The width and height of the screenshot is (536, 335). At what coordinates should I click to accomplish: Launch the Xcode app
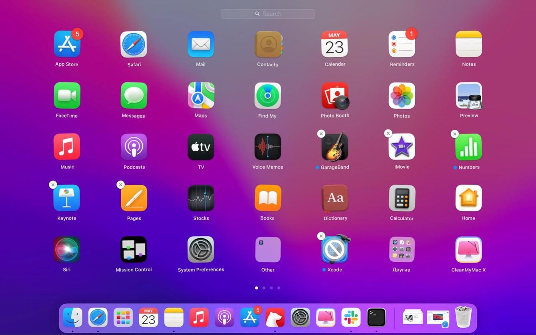point(335,249)
